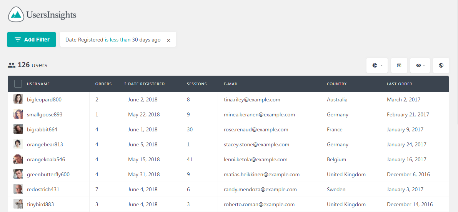Click the Add Filter button
This screenshot has width=458, height=212.
click(32, 40)
